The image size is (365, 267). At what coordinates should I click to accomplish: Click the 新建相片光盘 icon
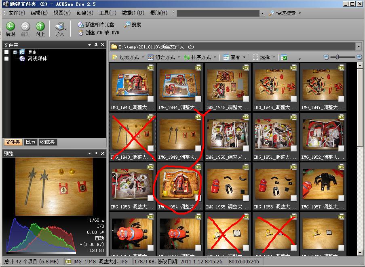tap(79, 24)
